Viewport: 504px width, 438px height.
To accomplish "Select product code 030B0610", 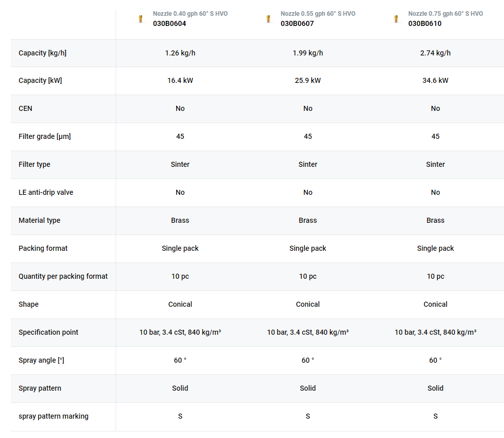I will [x=425, y=23].
